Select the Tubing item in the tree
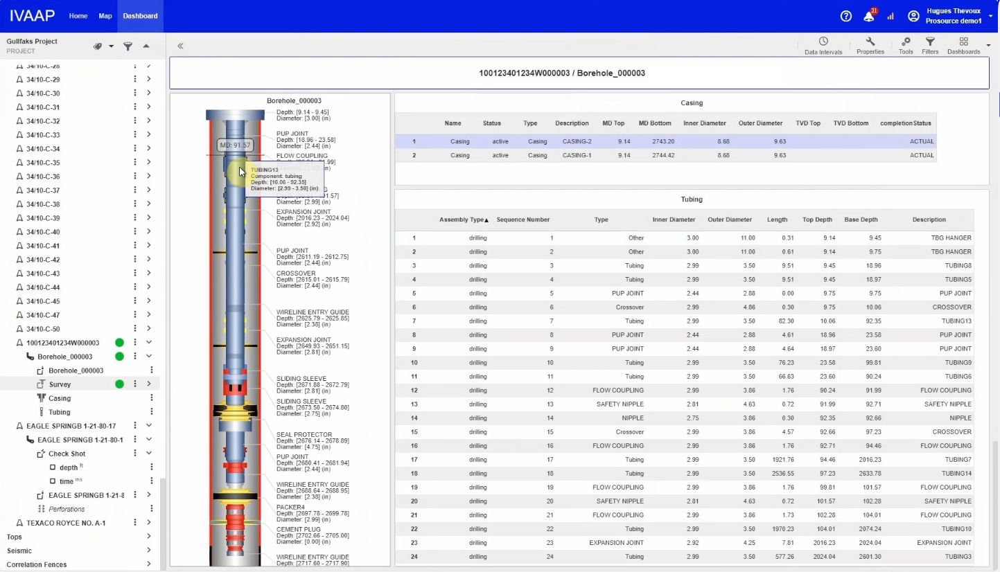The height and width of the screenshot is (572, 1000). (59, 412)
